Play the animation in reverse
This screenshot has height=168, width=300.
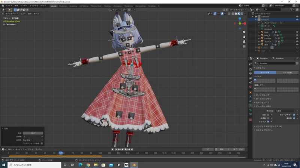123,149
